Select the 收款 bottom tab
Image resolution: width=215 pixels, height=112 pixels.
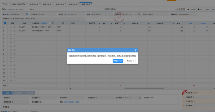(7, 93)
